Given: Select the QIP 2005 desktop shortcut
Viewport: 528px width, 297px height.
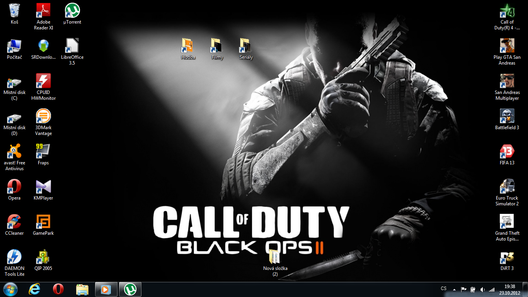Looking at the screenshot, I should (43, 260).
